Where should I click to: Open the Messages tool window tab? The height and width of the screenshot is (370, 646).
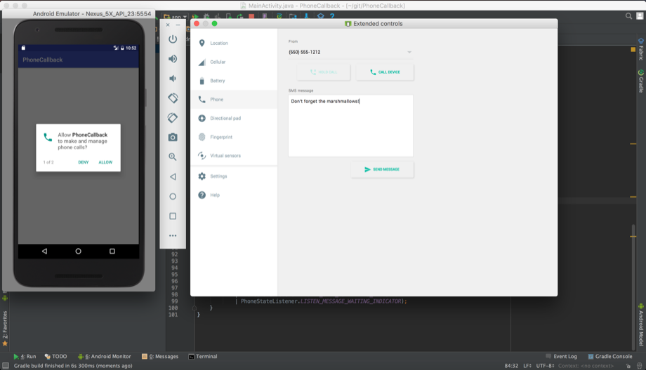point(160,357)
